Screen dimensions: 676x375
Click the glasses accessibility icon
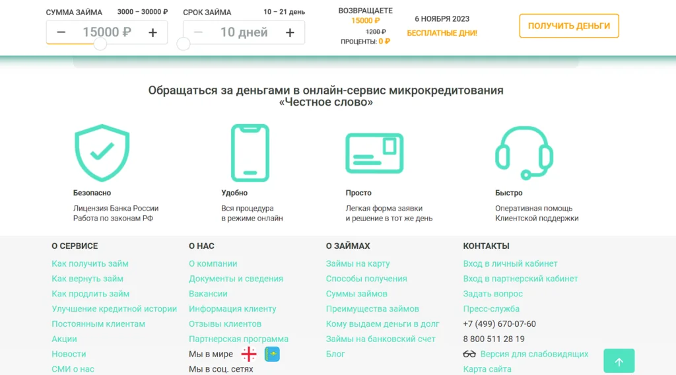(469, 354)
